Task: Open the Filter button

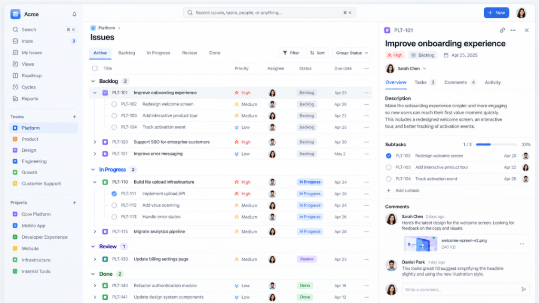Action: click(291, 53)
